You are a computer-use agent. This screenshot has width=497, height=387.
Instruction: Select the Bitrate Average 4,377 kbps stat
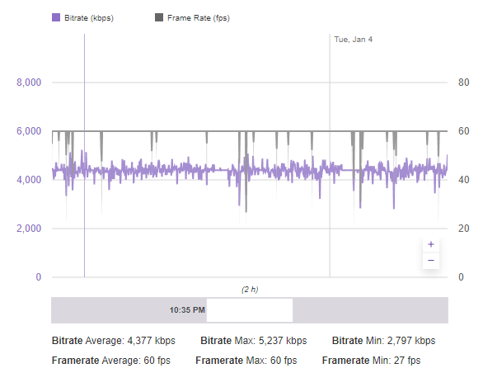tap(113, 340)
